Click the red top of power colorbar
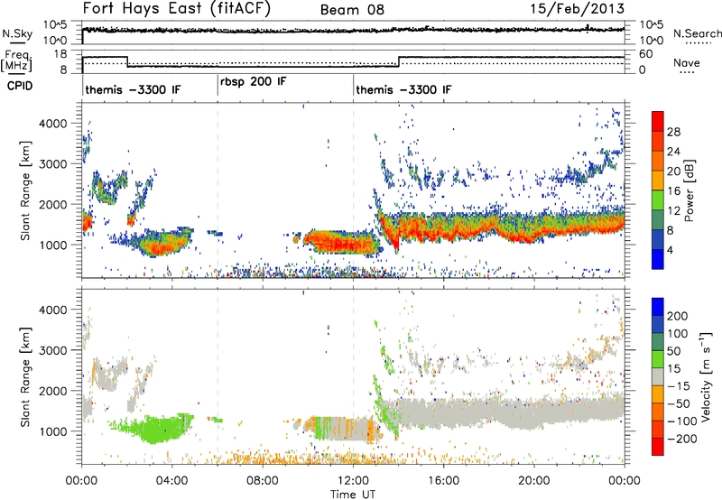 [x=658, y=121]
